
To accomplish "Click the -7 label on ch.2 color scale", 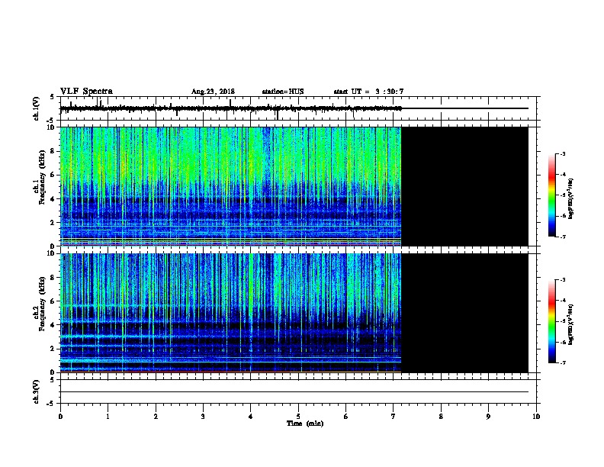I will (x=562, y=363).
